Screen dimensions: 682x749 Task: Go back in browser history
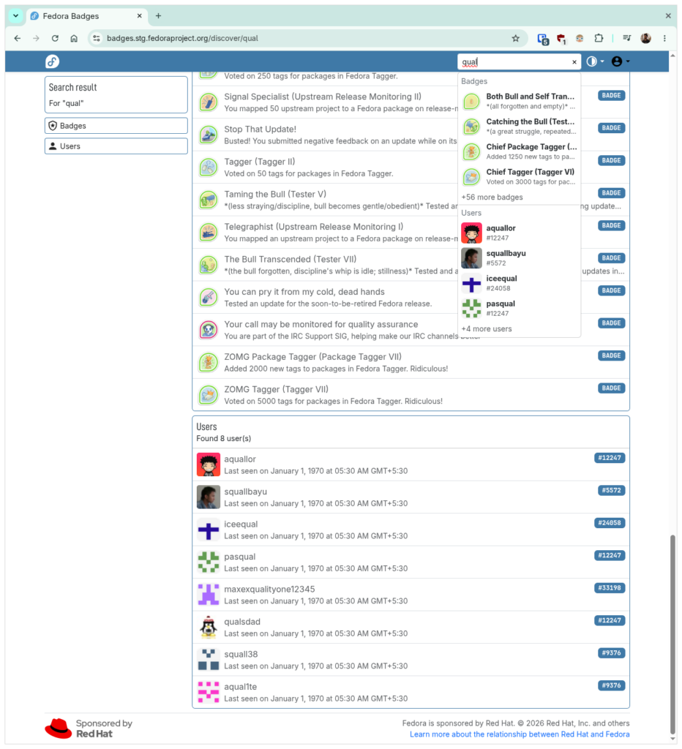tap(18, 38)
